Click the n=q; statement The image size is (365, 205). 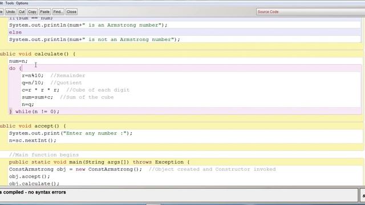pos(28,104)
